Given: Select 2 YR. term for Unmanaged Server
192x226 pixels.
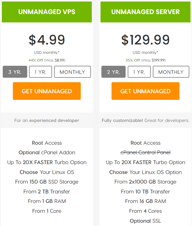Looking at the screenshot, I should click(x=113, y=72).
